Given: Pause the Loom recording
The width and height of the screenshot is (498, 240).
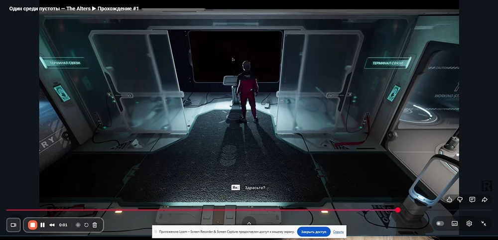Looking at the screenshot, I should click(42, 225).
